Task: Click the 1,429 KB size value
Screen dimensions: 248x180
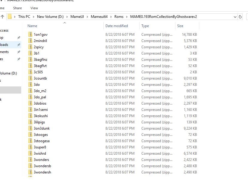Action: [190, 47]
